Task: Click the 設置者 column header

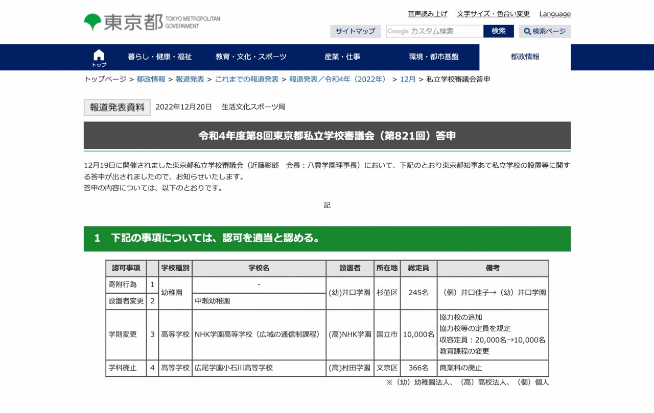Action: coord(350,268)
